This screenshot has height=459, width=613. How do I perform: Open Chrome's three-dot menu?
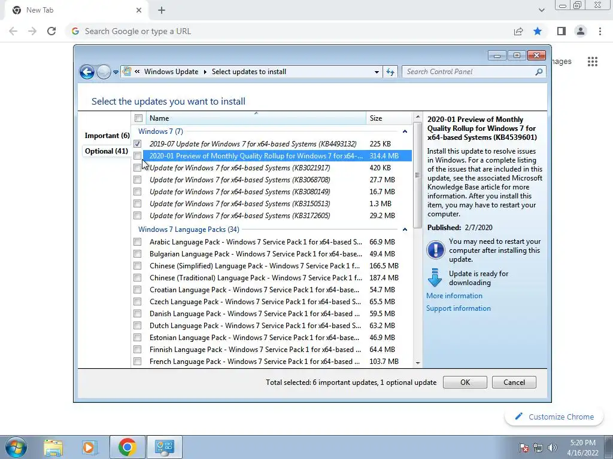click(600, 31)
